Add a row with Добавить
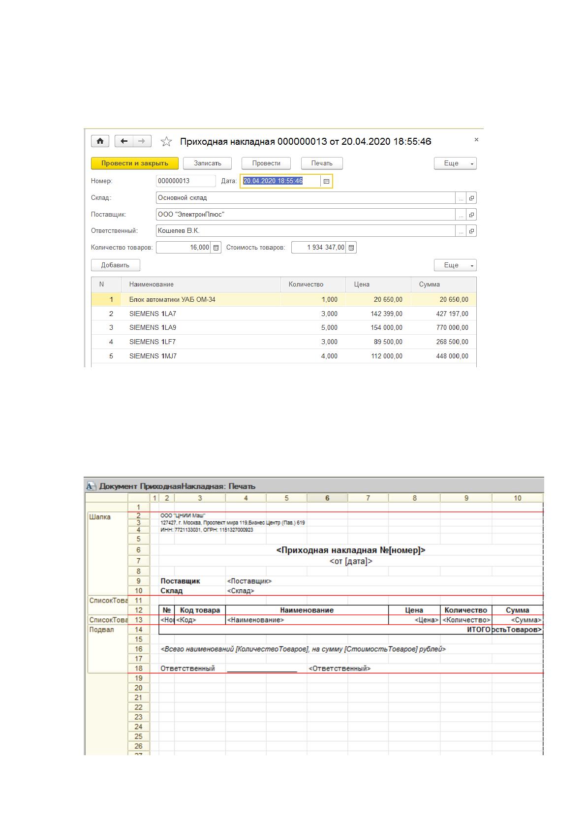Image resolution: width=586 pixels, height=829 pixels. tap(115, 265)
